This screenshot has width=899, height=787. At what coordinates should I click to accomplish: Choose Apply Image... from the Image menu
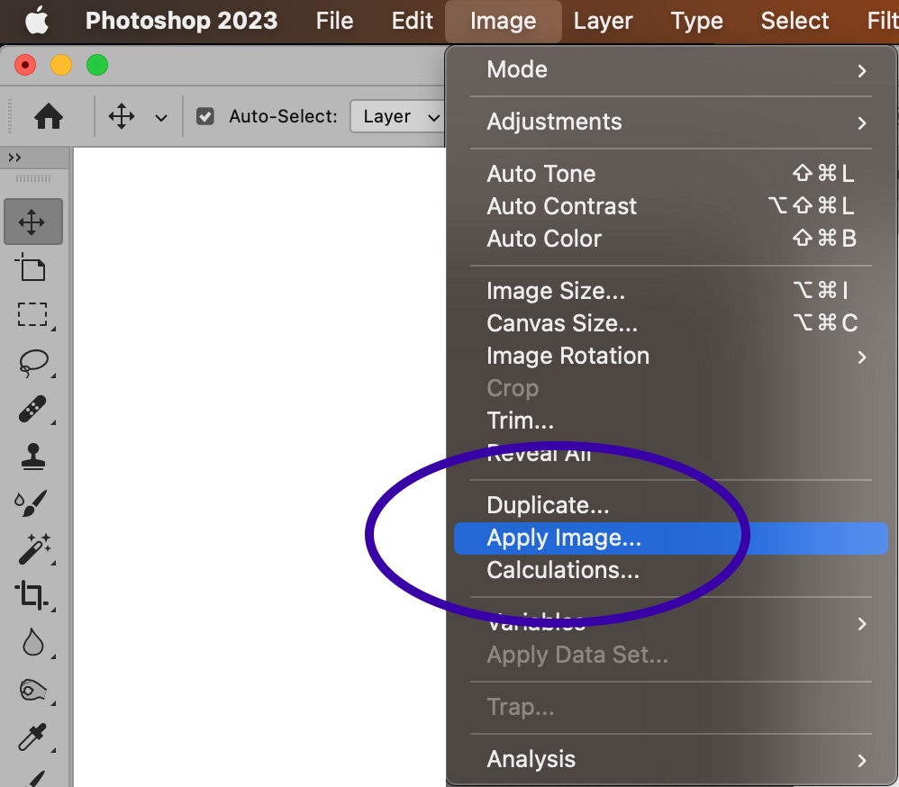coord(564,538)
